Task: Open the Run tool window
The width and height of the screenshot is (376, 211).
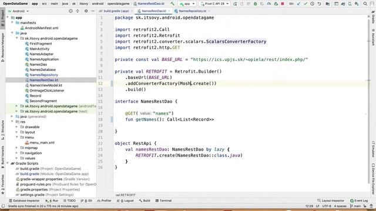Action: point(52,200)
